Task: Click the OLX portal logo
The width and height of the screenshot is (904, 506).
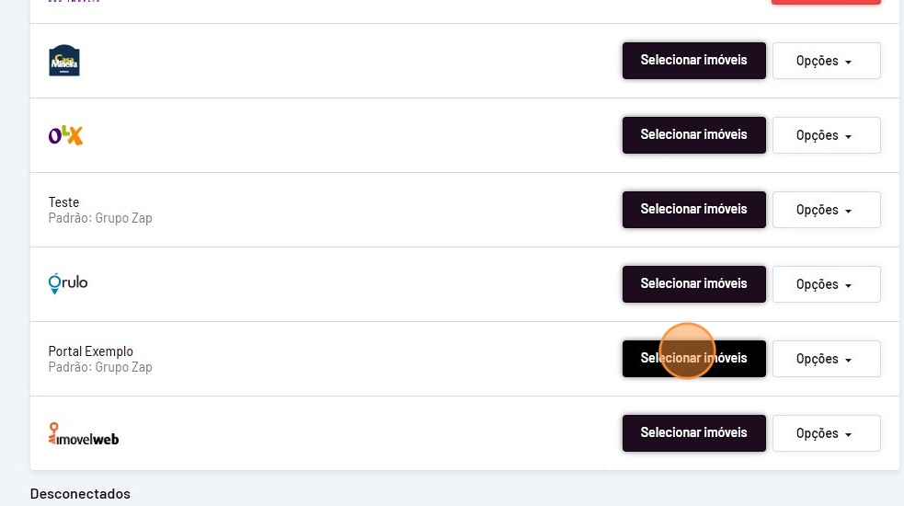Action: 65,135
